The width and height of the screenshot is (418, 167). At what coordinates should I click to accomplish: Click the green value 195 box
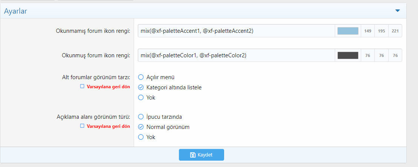coord(381,31)
